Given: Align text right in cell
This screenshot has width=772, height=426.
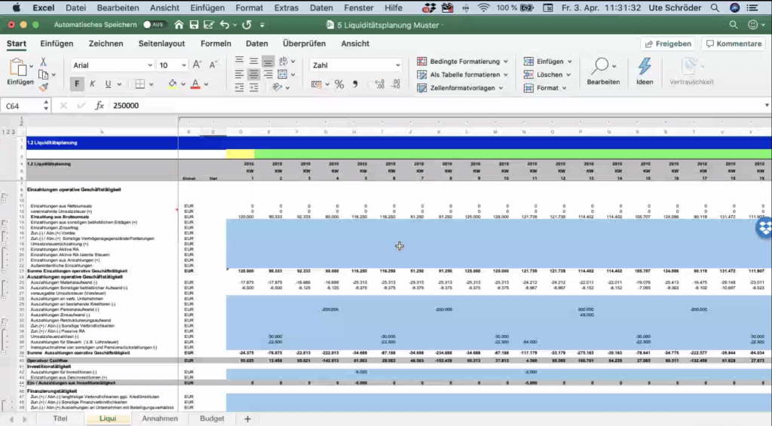Looking at the screenshot, I should 268,75.
